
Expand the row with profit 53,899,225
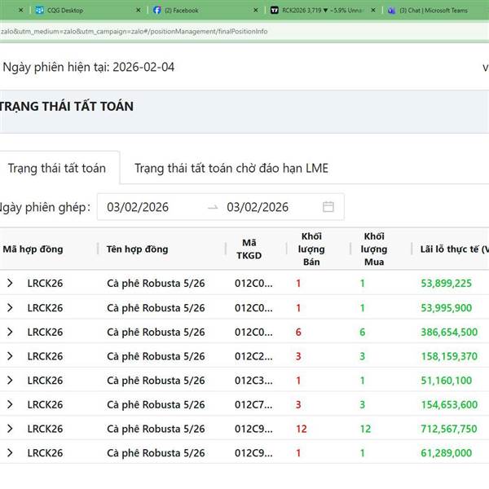(x=10, y=284)
